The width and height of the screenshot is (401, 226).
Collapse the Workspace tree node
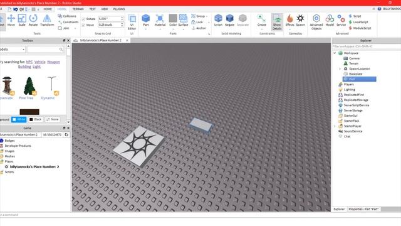point(335,53)
